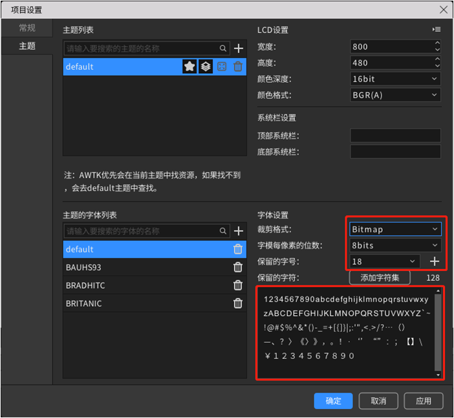Select the BRITANIC font row
The image size is (454, 418).
(x=155, y=303)
